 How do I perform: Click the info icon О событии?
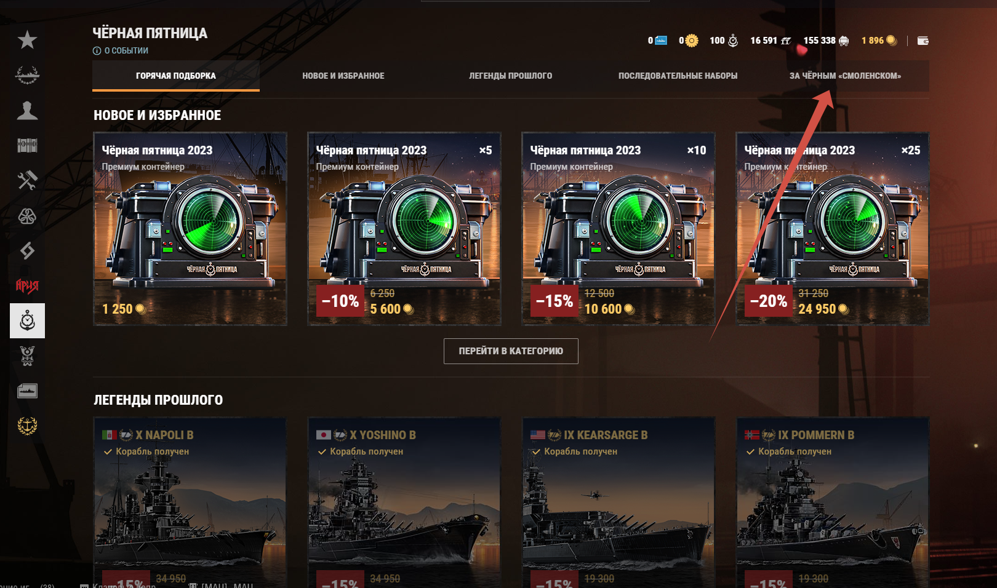click(97, 51)
